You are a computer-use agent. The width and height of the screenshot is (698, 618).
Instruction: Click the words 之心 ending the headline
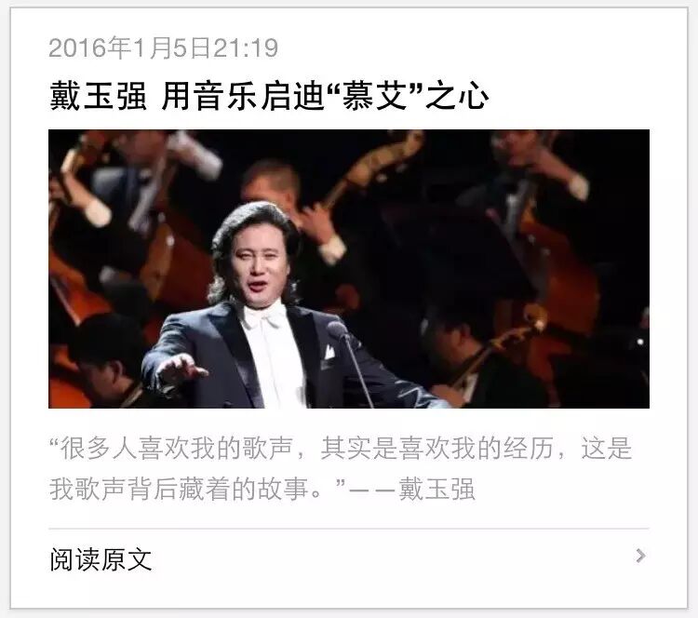point(456,96)
